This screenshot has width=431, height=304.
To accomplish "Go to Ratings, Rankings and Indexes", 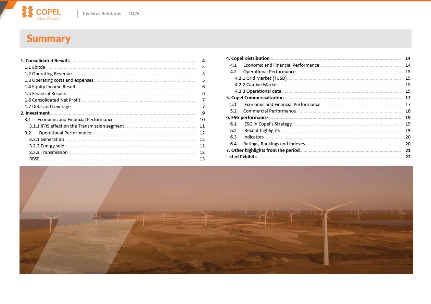I will (x=274, y=144).
